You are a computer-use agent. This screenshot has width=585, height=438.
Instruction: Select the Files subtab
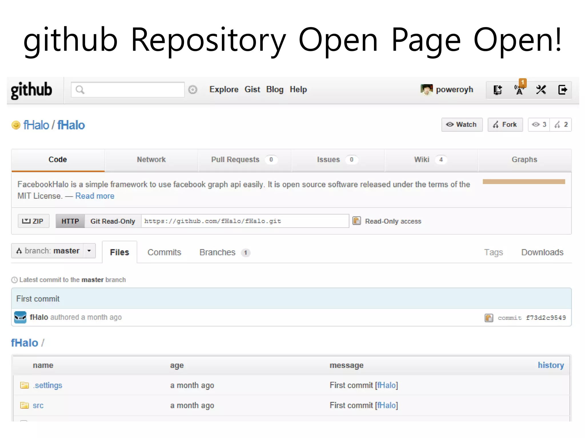(x=120, y=252)
